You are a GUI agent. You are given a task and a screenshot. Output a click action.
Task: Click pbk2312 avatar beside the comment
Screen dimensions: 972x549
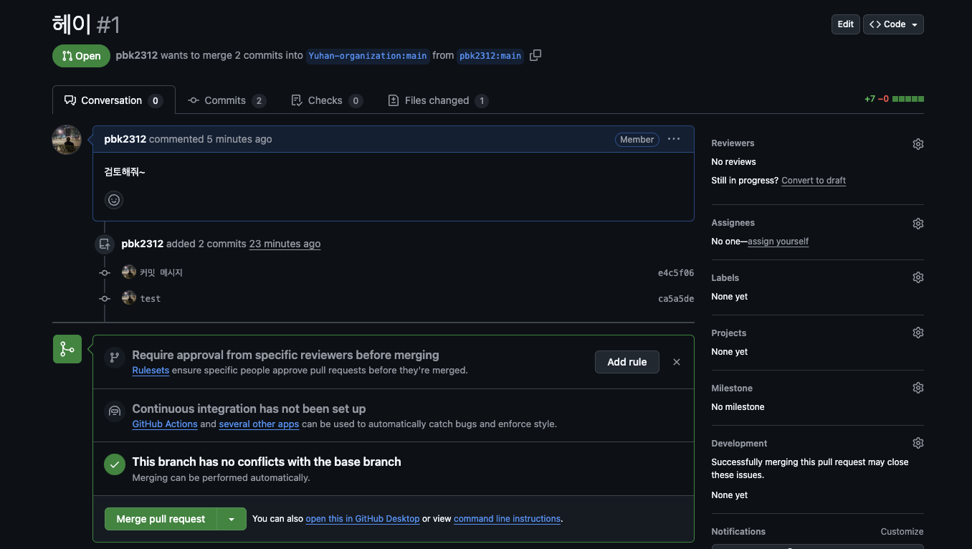point(67,140)
